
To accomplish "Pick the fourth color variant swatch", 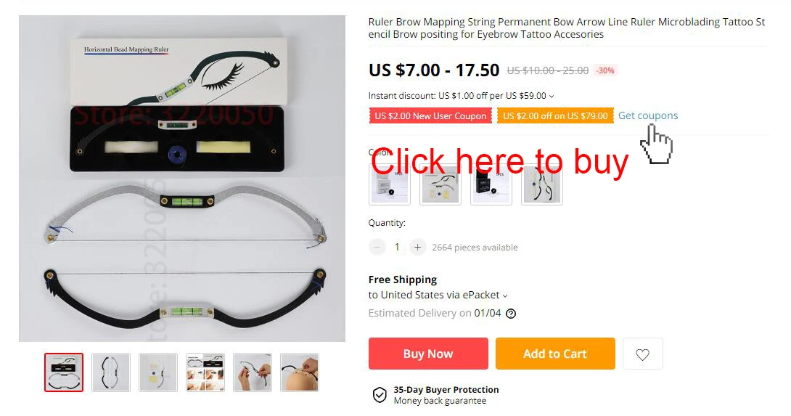I will [542, 184].
